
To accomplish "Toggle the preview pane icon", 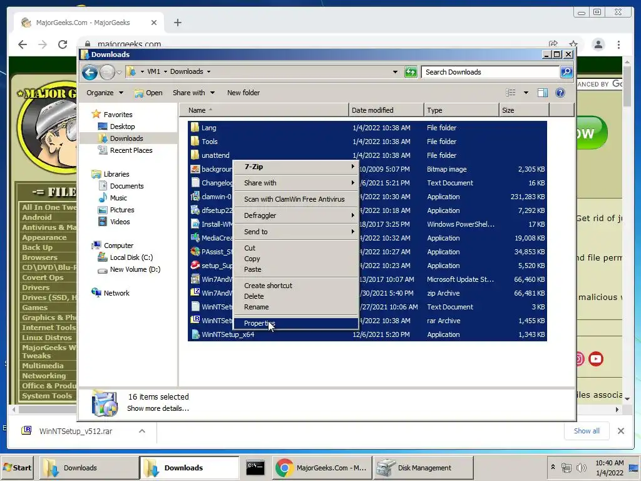I will click(x=543, y=93).
